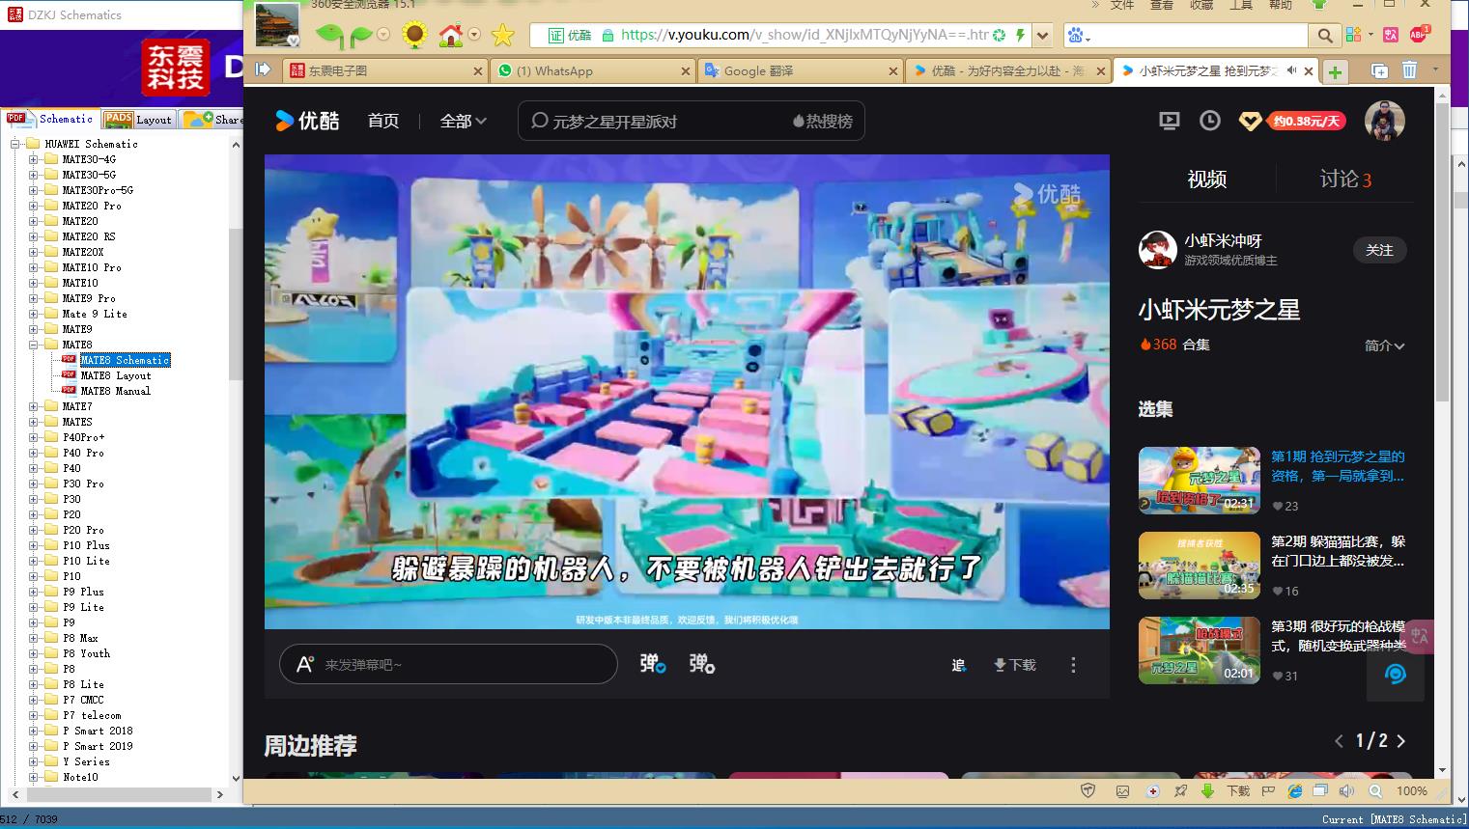Expand the P30 folder node
1469x829 pixels.
(34, 499)
